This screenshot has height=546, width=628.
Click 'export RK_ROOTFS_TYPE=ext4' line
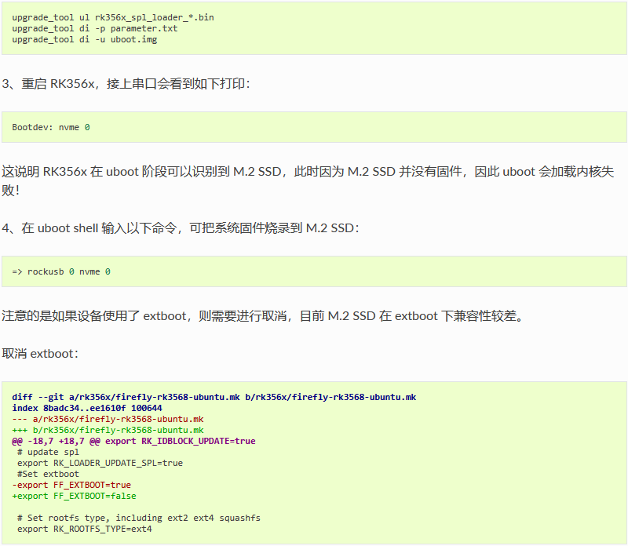click(x=85, y=530)
